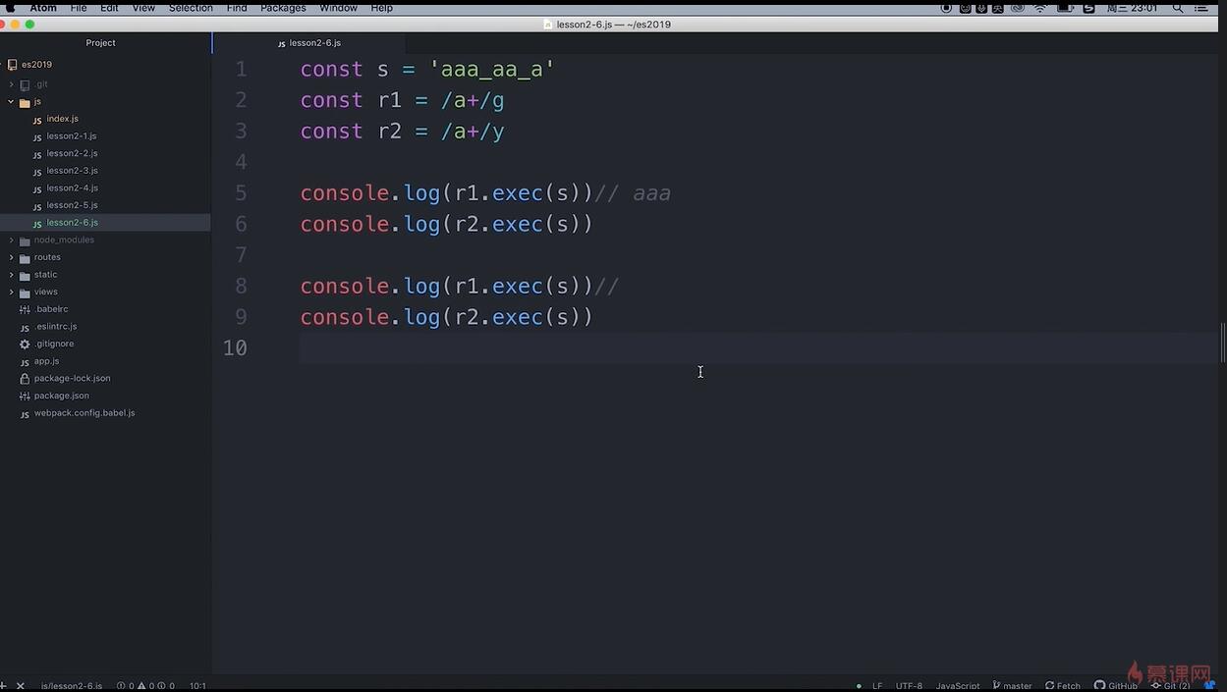
Task: Open lesson2-3.js file
Action: [x=72, y=171]
